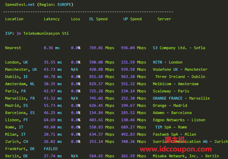Click server 'Adamo - Barcelona'
The height and width of the screenshot is (159, 228).
[172, 113]
